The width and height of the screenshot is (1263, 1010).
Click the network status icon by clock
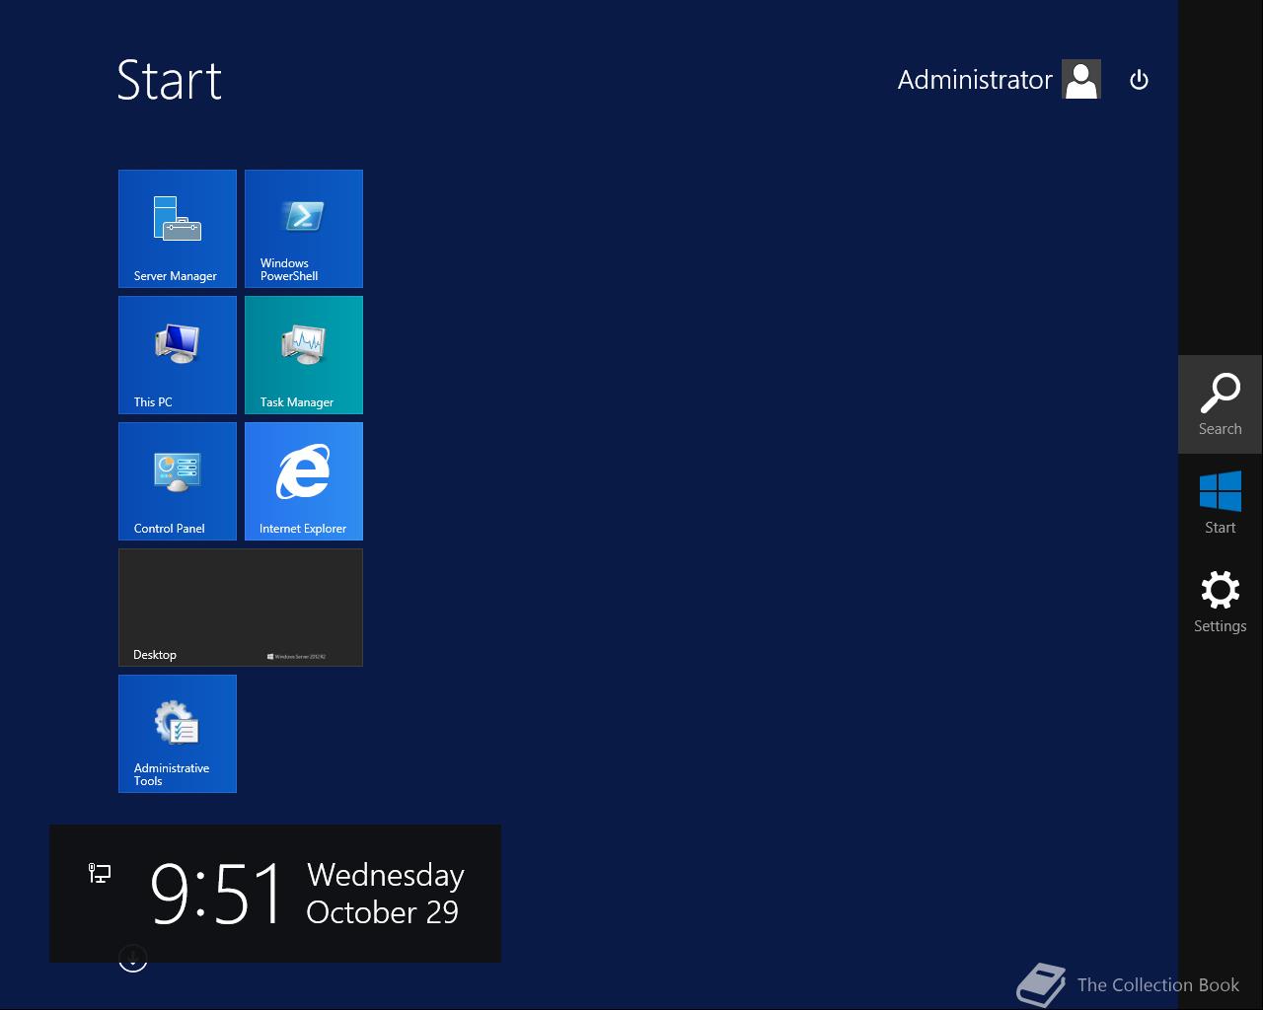100,873
